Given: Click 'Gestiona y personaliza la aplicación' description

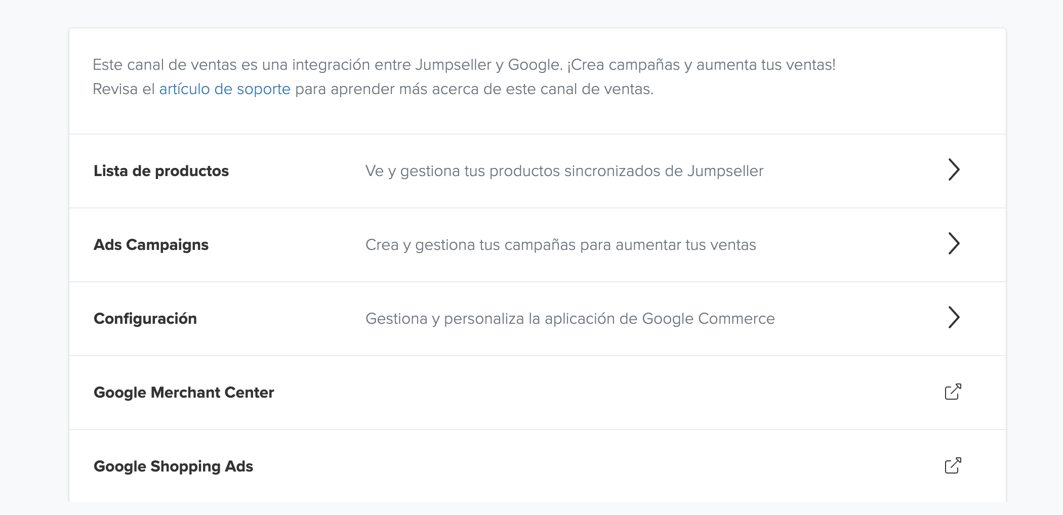Looking at the screenshot, I should [570, 319].
